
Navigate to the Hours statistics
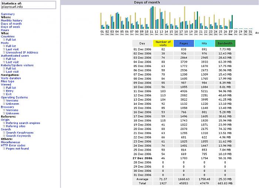click(x=5, y=30)
